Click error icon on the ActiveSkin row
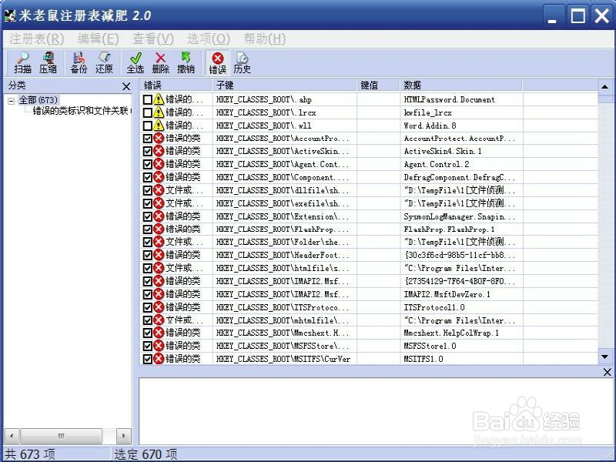The width and height of the screenshot is (616, 462). click(x=159, y=151)
